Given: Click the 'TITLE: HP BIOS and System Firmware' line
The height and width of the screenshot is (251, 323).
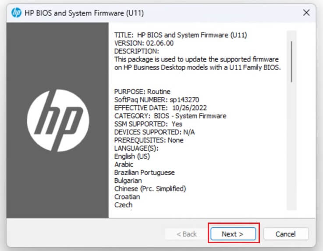Looking at the screenshot, I should [x=181, y=35].
